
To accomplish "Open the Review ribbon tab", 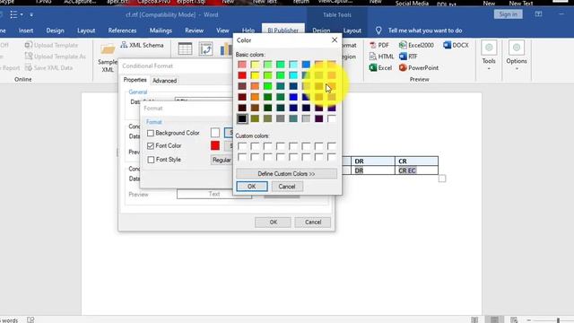I will click(194, 31).
